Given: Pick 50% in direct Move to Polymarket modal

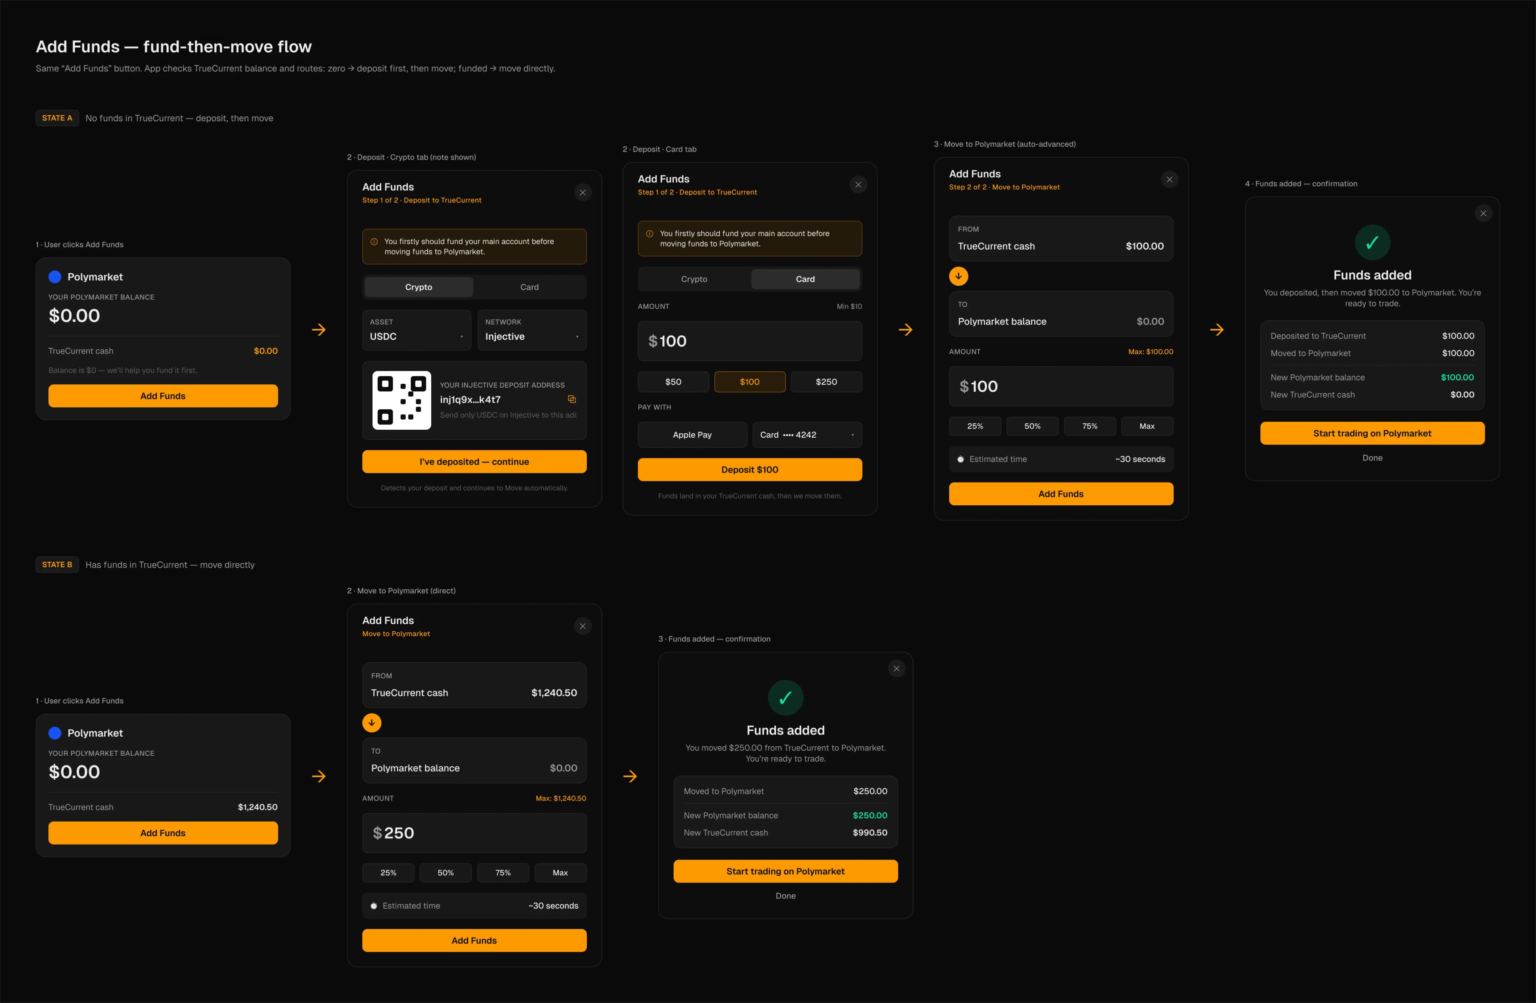Looking at the screenshot, I should [446, 873].
